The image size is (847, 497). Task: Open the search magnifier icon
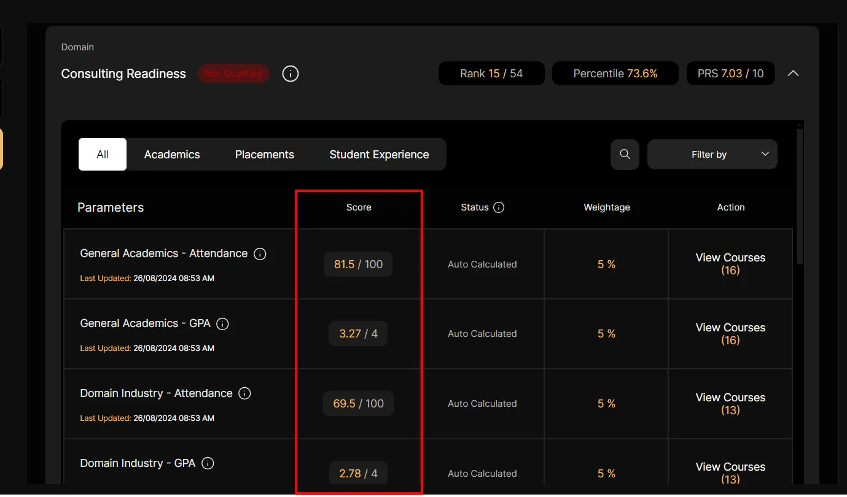(625, 155)
